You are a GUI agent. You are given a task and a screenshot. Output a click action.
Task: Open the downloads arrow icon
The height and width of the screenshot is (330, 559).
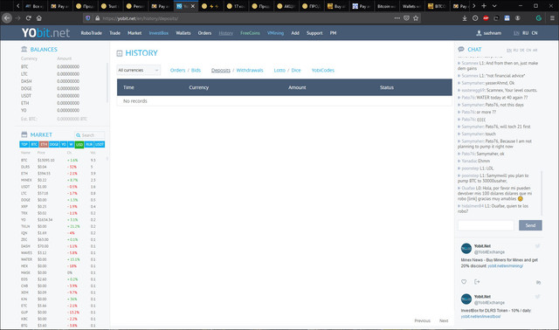465,18
